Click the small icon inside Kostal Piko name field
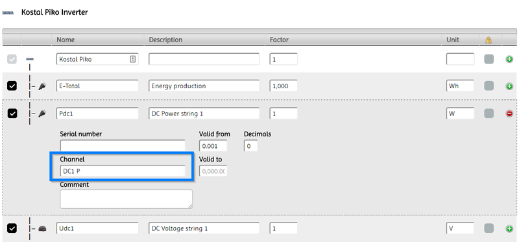The image size is (519, 242). tap(133, 59)
